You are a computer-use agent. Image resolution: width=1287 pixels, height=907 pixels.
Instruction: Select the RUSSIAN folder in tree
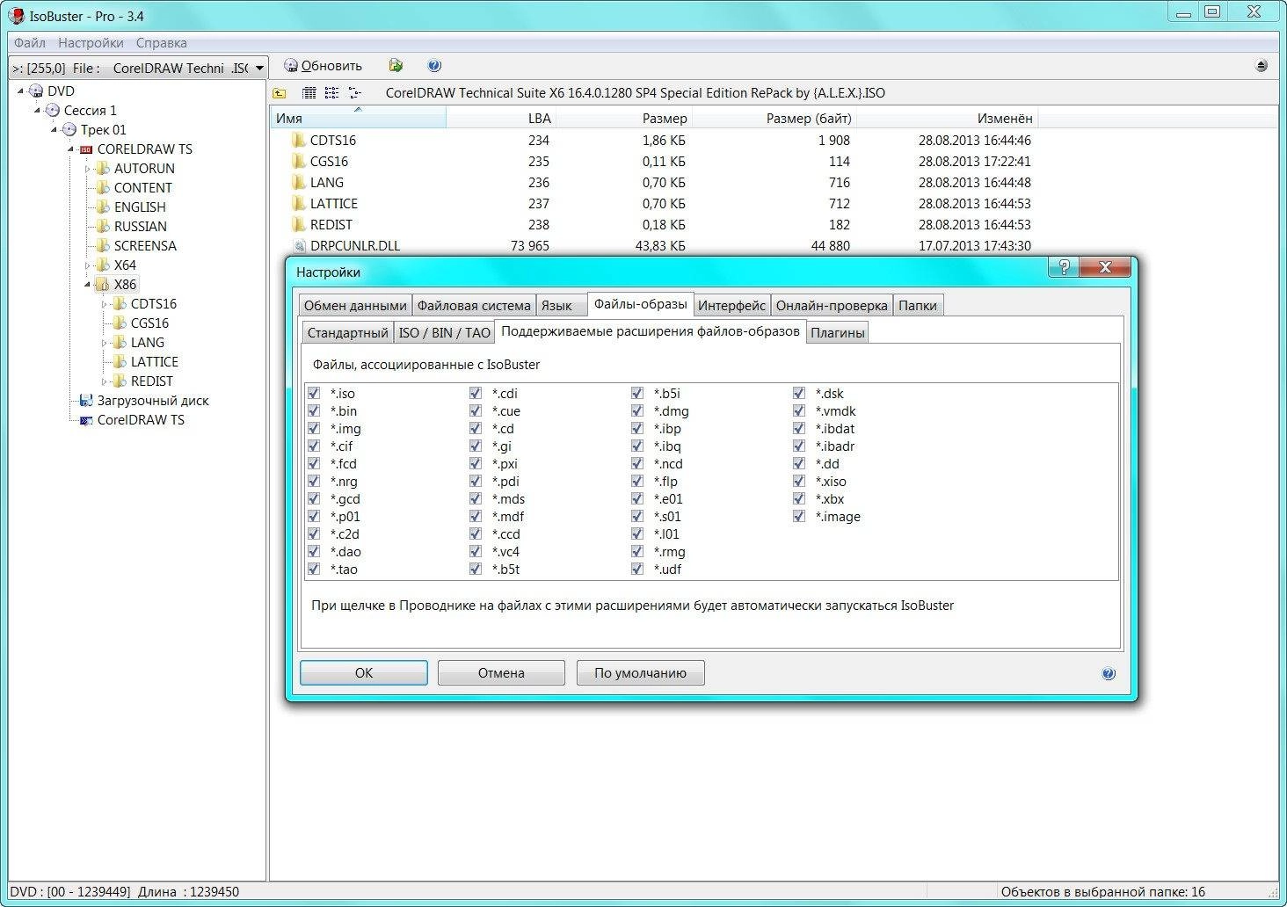(x=103, y=226)
